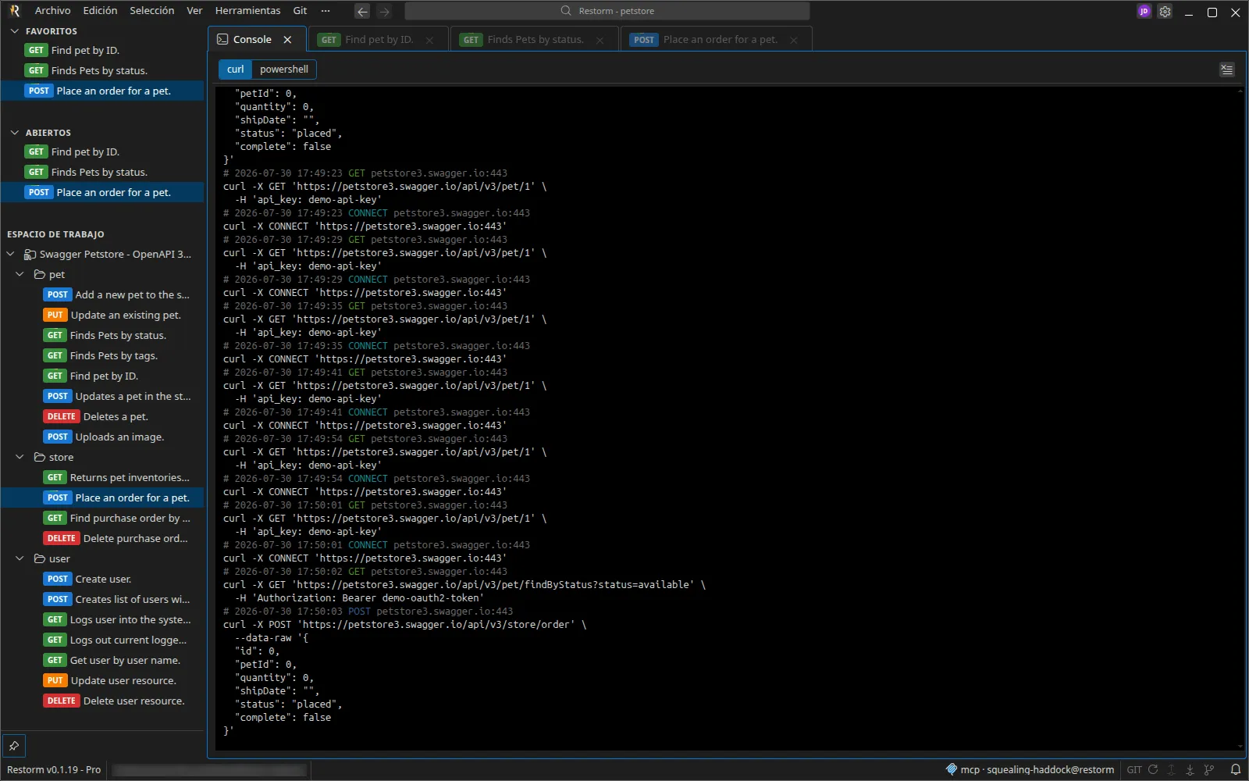Screen dimensions: 1249x781
Task: Select Logs user into the system request
Action: tap(102, 620)
